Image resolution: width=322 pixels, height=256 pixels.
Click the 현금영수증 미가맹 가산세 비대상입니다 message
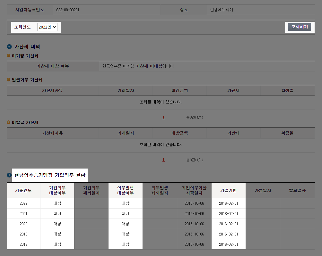[138, 66]
